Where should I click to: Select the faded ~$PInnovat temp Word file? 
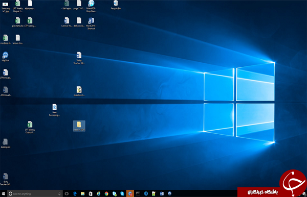(x=6, y=91)
